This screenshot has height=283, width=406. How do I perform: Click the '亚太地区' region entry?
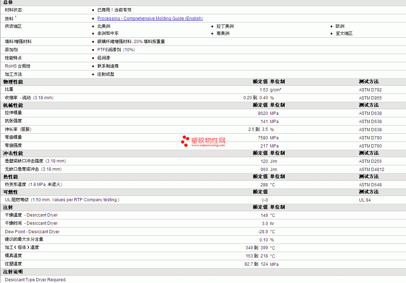coord(344,33)
